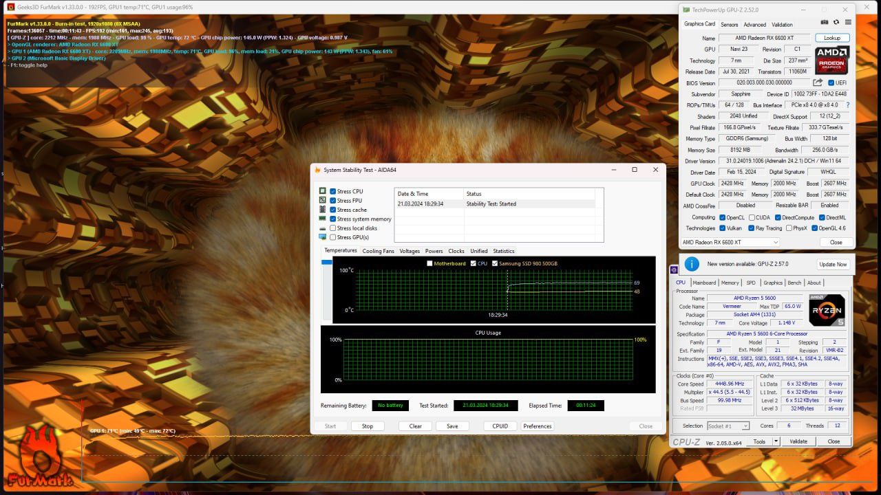The image size is (881, 495).
Task: Open Sensors tab in GPU-Z
Action: 730,25
